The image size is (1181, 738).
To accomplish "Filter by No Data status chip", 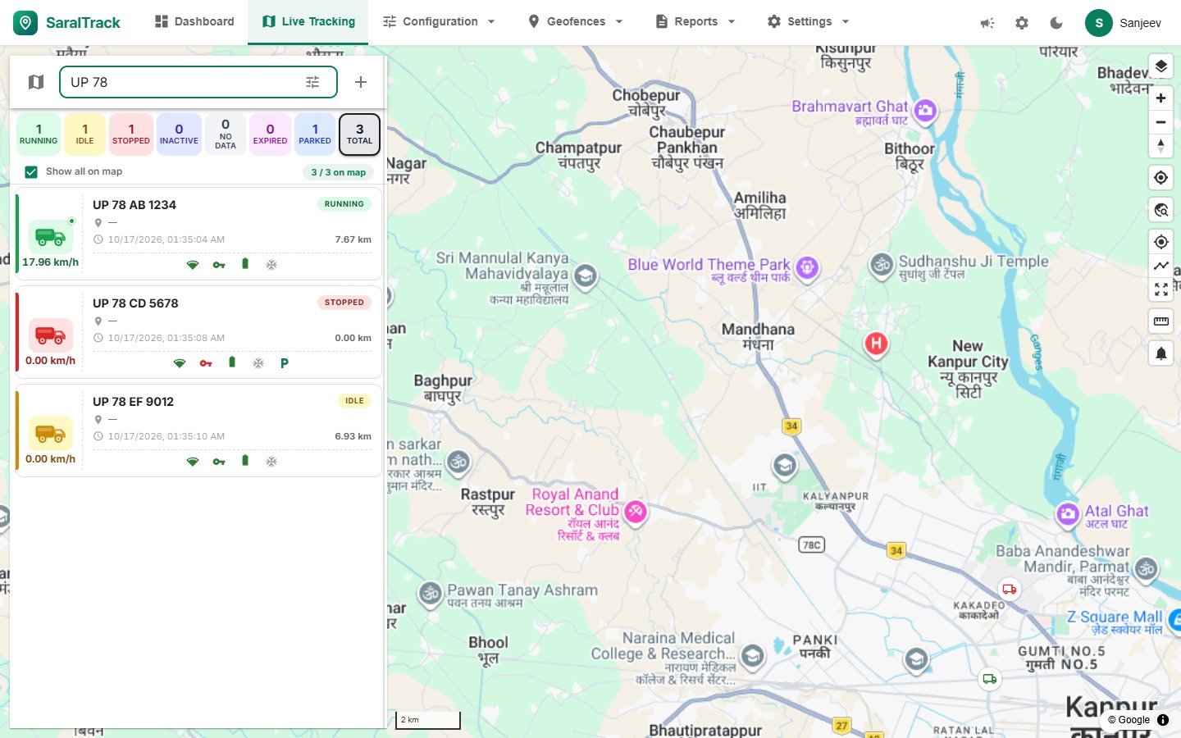I will pos(226,134).
